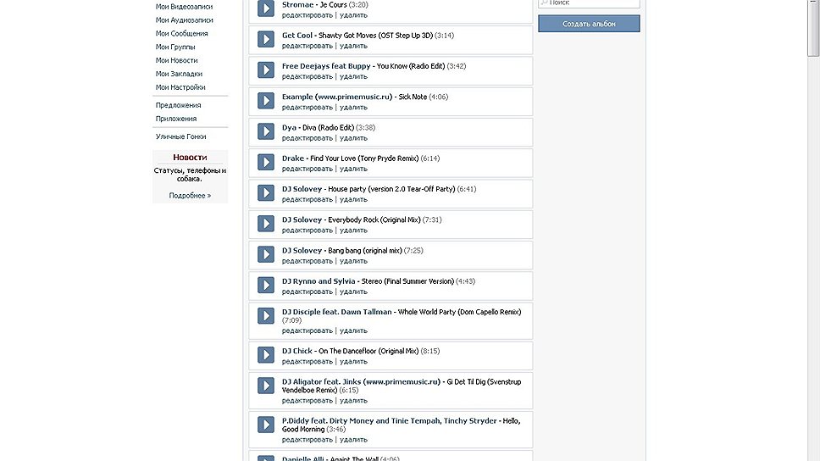Delete DJ Rynno and Sylvia - Stereo
Viewport: 820px width, 461px height.
click(353, 292)
